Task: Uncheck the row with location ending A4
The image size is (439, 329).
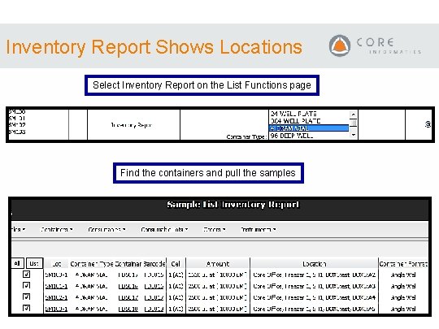Action: click(x=26, y=297)
